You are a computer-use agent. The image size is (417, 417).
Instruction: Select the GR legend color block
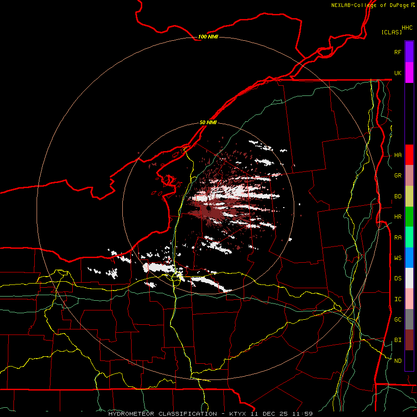coord(409,176)
